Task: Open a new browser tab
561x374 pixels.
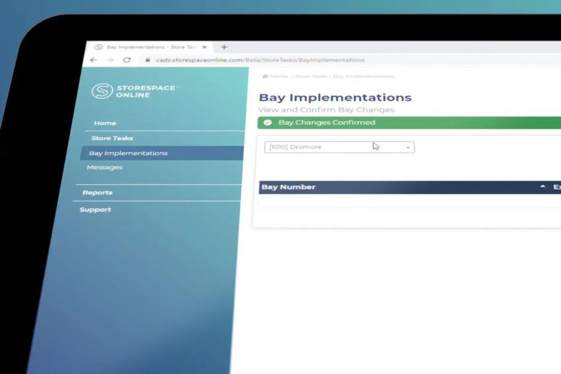Action: point(224,47)
